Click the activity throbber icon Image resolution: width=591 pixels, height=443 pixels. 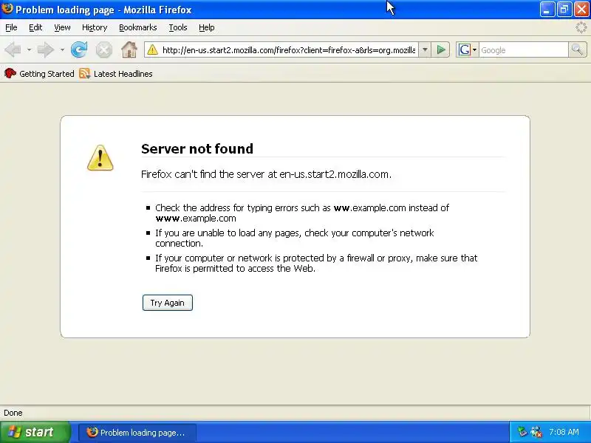581,27
